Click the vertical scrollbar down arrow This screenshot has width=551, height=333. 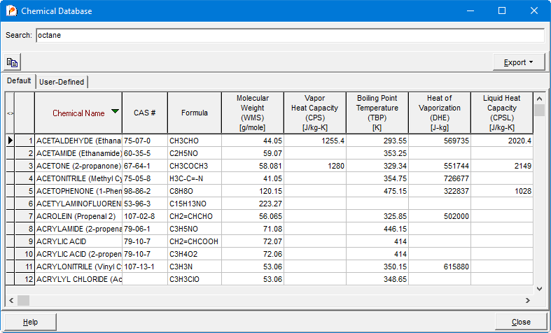coord(539,289)
